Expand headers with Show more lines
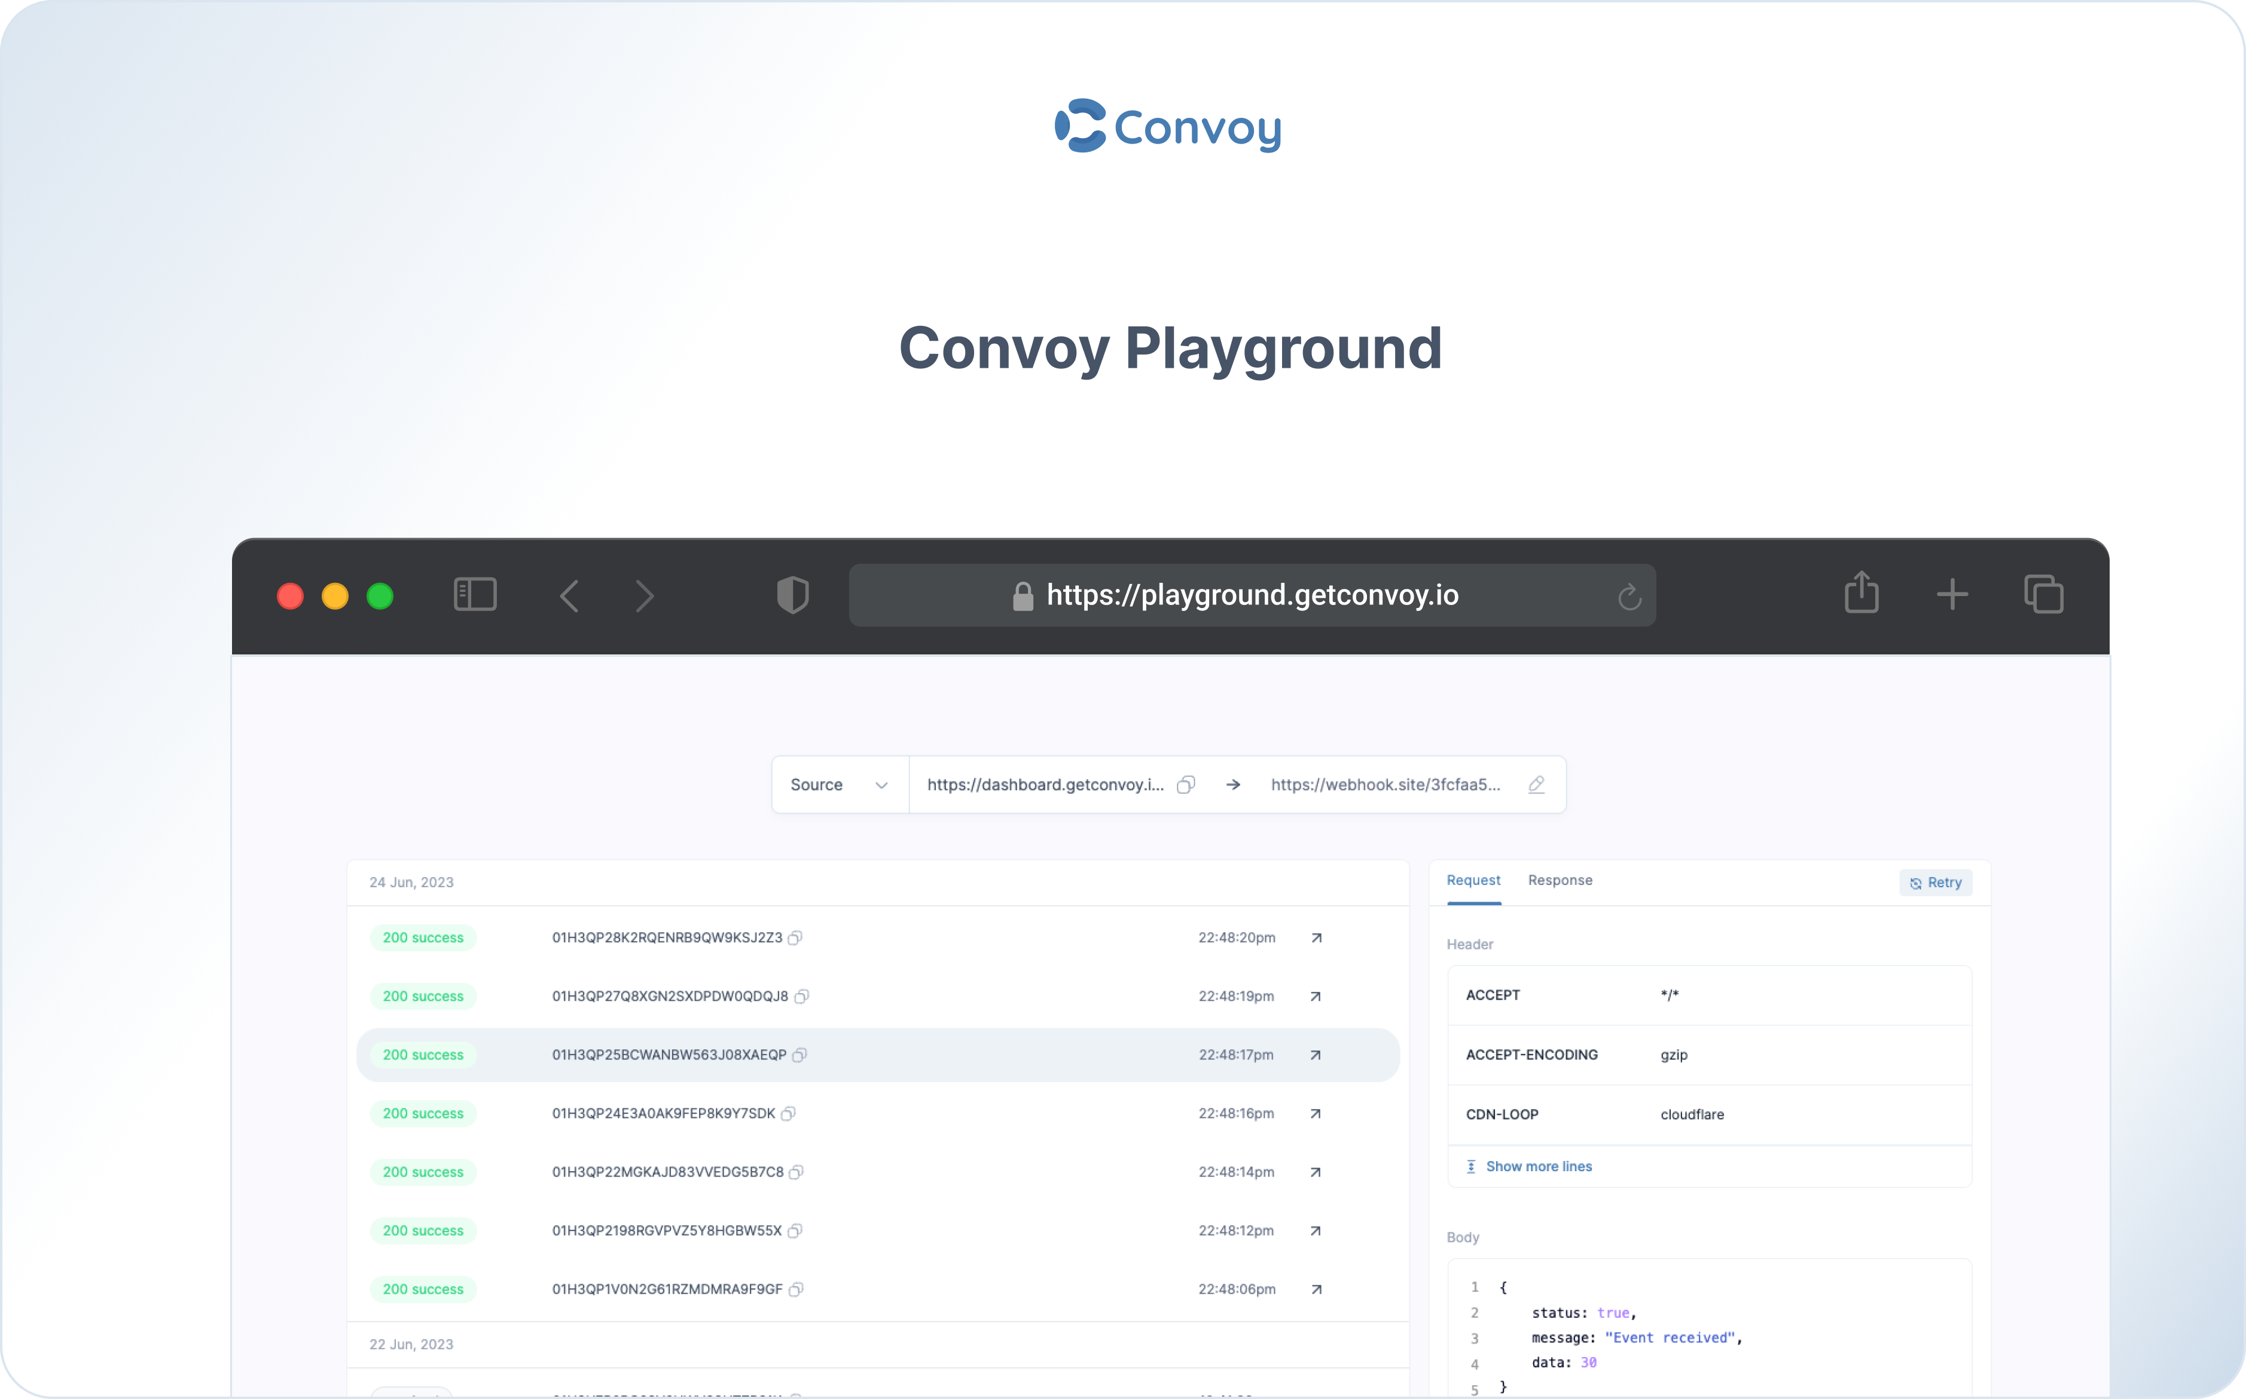Screen dimensions: 2246x1399 1529,1167
